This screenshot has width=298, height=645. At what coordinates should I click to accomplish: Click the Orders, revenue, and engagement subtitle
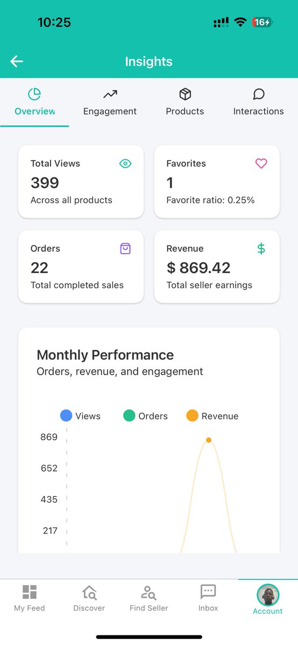click(x=120, y=371)
